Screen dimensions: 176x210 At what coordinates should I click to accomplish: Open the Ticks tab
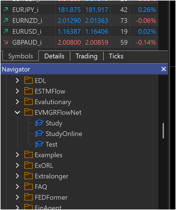point(116,56)
